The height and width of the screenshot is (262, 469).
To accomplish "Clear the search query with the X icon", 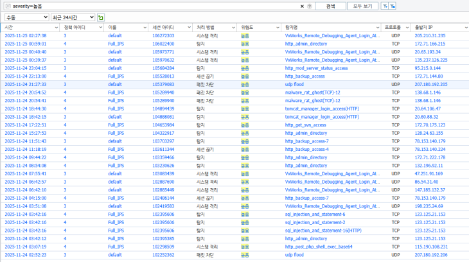I will coord(302,6).
